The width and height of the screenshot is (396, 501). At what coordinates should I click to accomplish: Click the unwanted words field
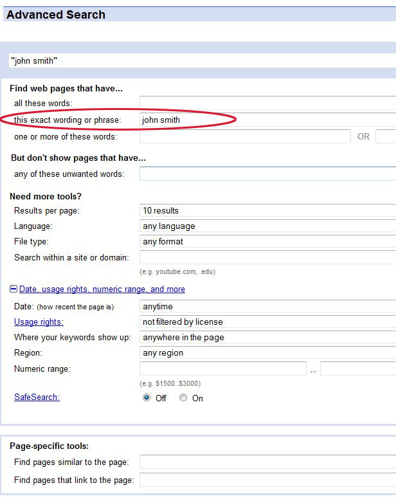tap(267, 174)
